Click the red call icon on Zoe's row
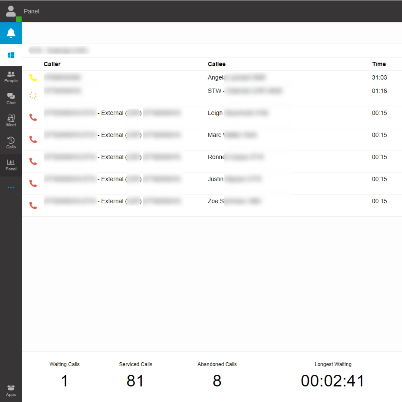Viewport: 402px width, 402px height. tap(33, 205)
